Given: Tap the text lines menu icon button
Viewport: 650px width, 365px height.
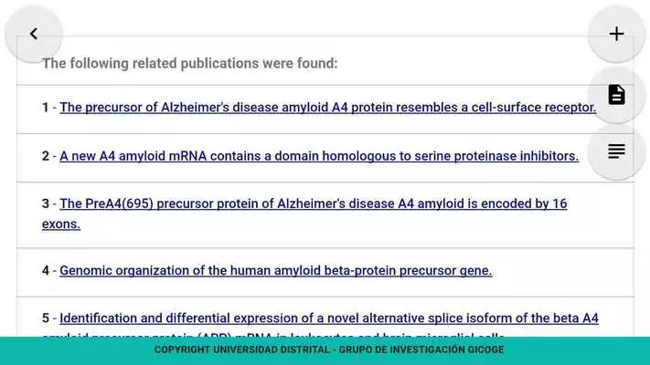Looking at the screenshot, I should tap(616, 151).
